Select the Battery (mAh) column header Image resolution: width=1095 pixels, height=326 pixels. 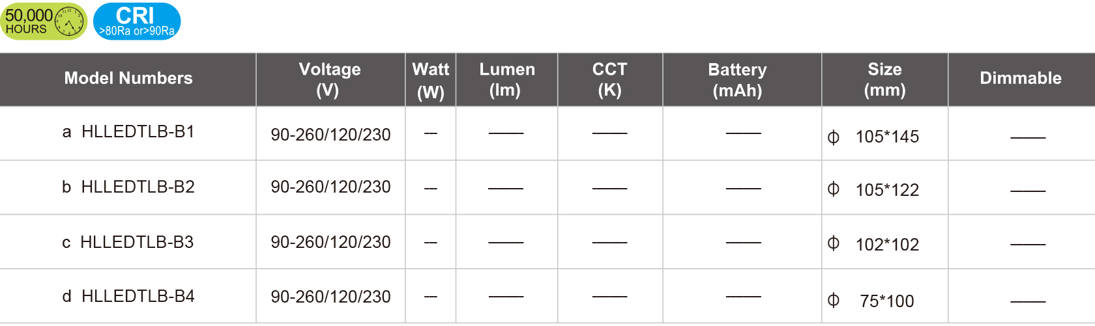pyautogui.click(x=737, y=79)
